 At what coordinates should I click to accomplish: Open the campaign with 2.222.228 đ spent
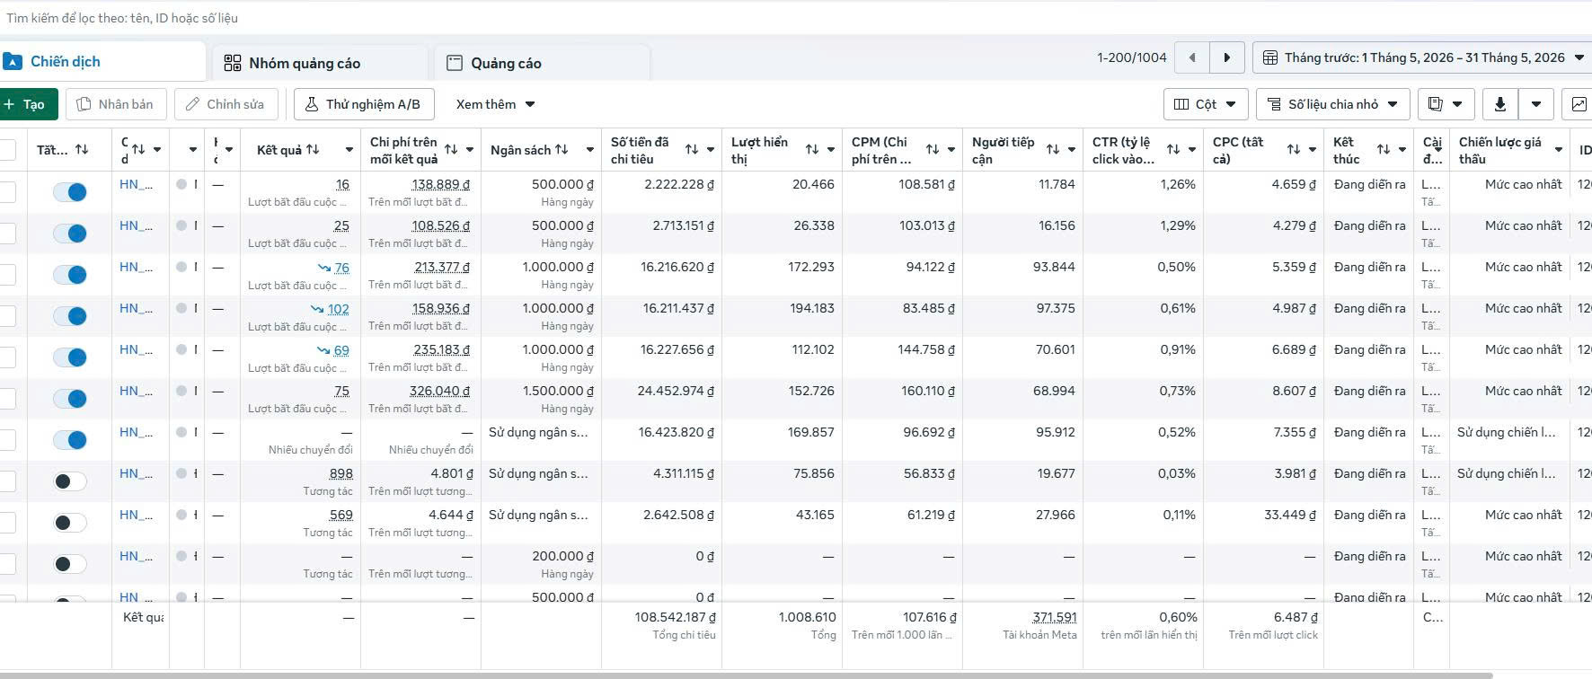pos(136,184)
